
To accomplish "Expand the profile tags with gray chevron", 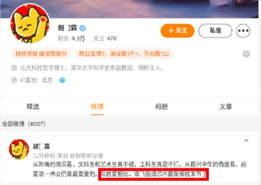I will pyautogui.click(x=247, y=54).
